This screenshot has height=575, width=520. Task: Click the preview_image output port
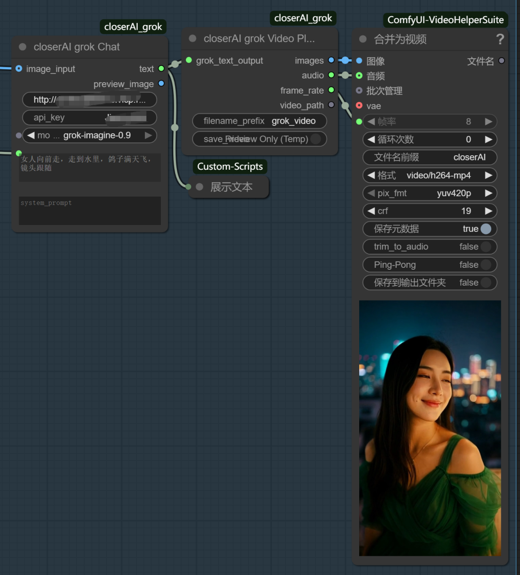click(161, 84)
